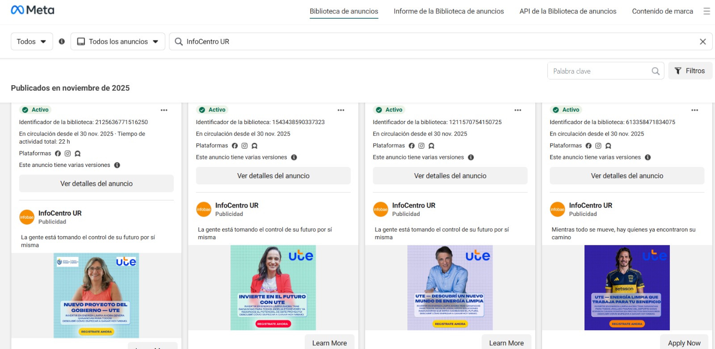Image resolution: width=715 pixels, height=349 pixels.
Task: Switch to Informe de la Biblioteca de anuncios
Action: (x=449, y=11)
